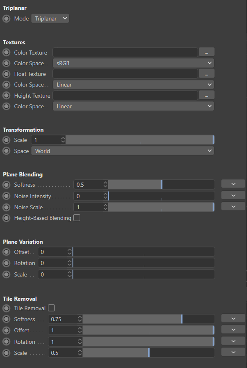Click the Tile Removal Softness slider
This screenshot has width=247, height=368.
coord(148,319)
